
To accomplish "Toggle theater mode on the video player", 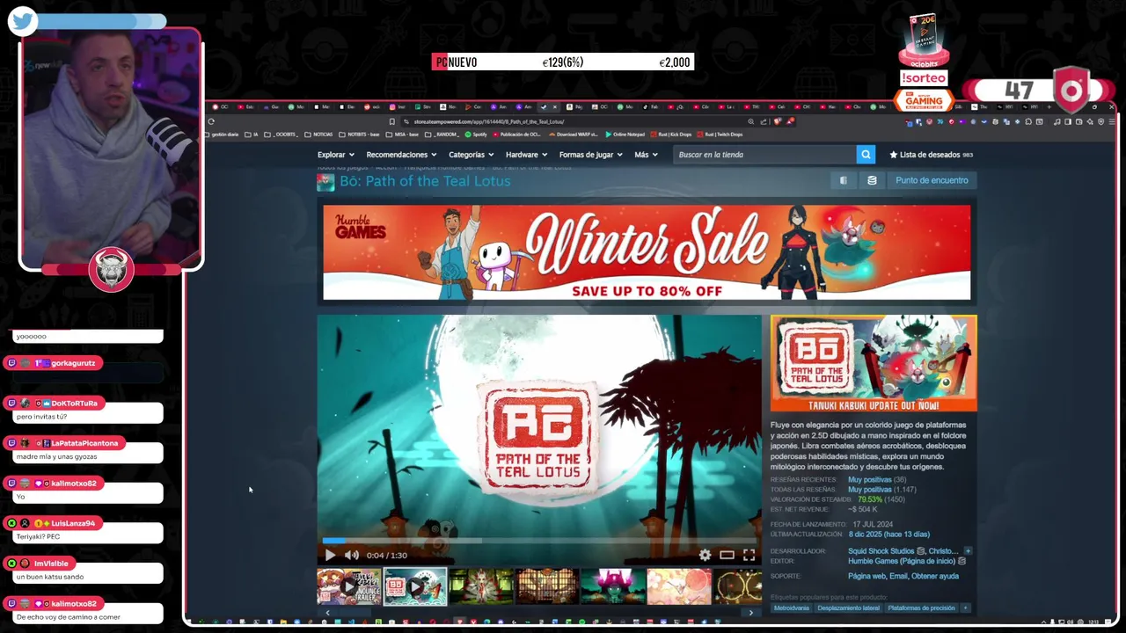I will coord(727,555).
